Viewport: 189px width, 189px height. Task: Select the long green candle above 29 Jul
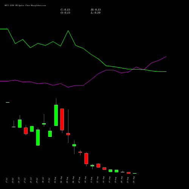coord(38,138)
